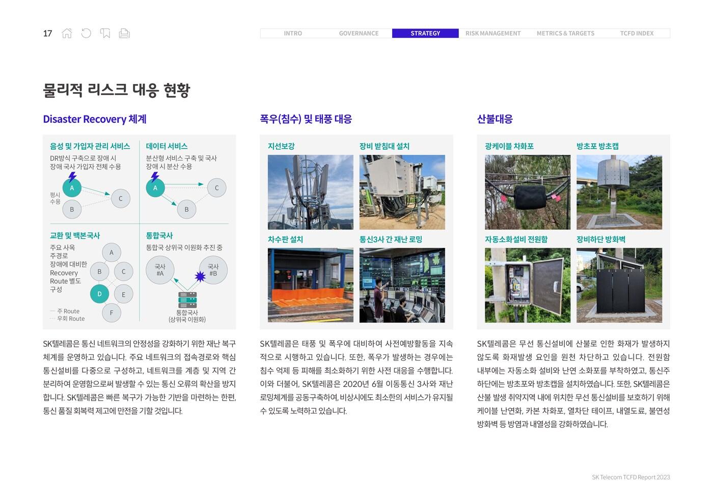
Task: Click the teal node D in backup diagram
Action: tap(99, 294)
